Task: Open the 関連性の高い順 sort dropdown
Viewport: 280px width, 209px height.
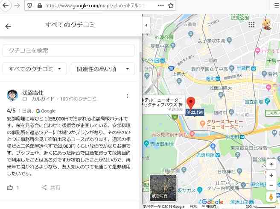Action: (103, 69)
